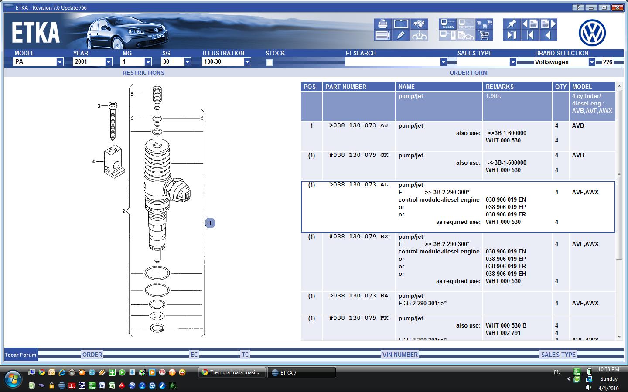Image resolution: width=628 pixels, height=392 pixels.
Task: Click the exit door icon
Action: 512,35
